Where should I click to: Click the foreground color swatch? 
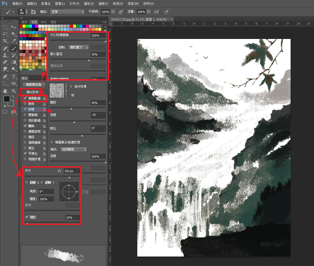coord(6,99)
